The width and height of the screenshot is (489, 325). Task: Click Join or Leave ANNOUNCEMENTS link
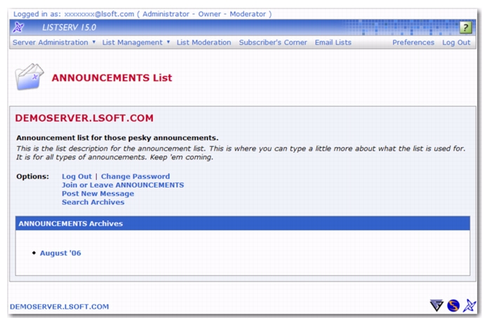pos(123,185)
